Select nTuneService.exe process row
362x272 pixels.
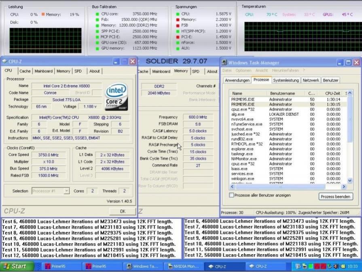point(288,124)
